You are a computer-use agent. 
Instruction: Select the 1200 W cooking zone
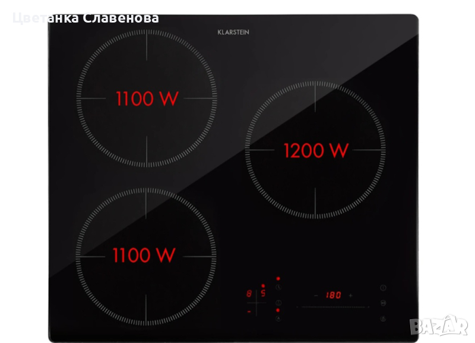tap(316, 150)
